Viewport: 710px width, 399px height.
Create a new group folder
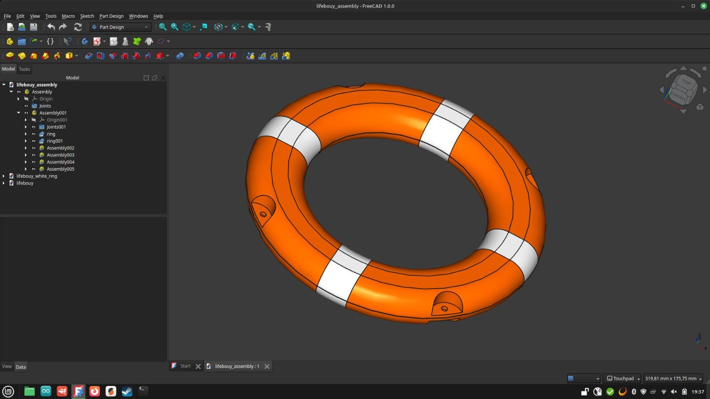[22, 41]
